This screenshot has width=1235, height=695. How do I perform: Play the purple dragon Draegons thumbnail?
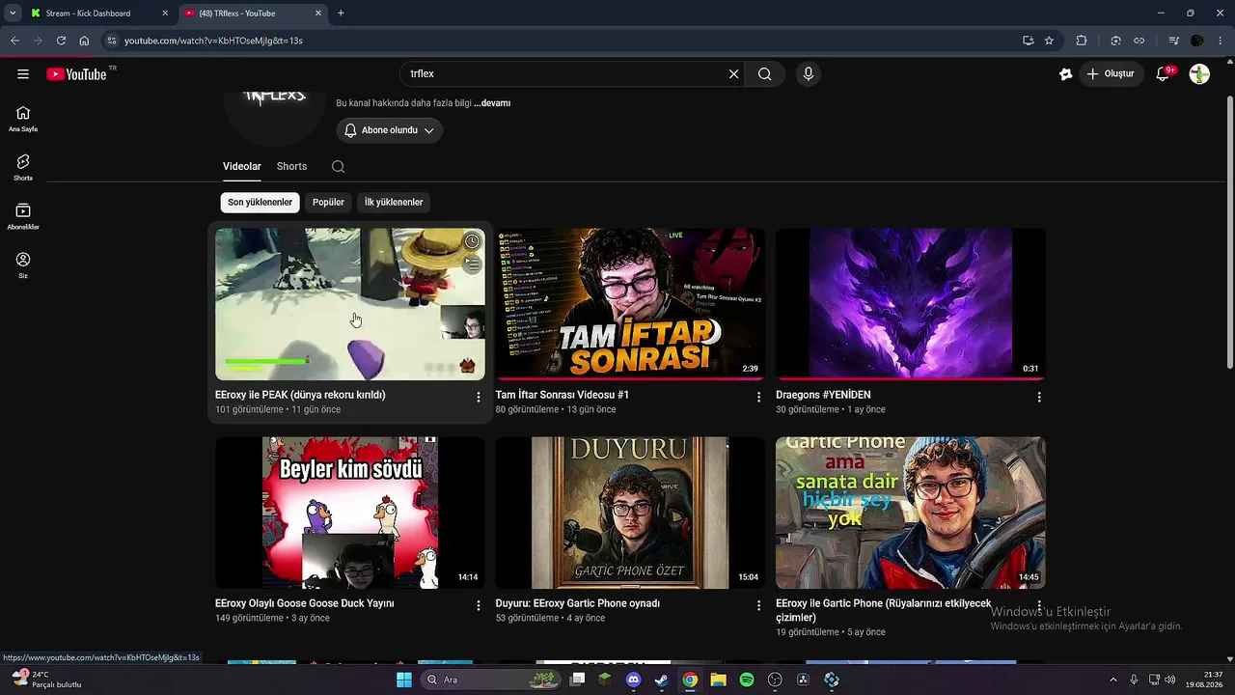[911, 303]
